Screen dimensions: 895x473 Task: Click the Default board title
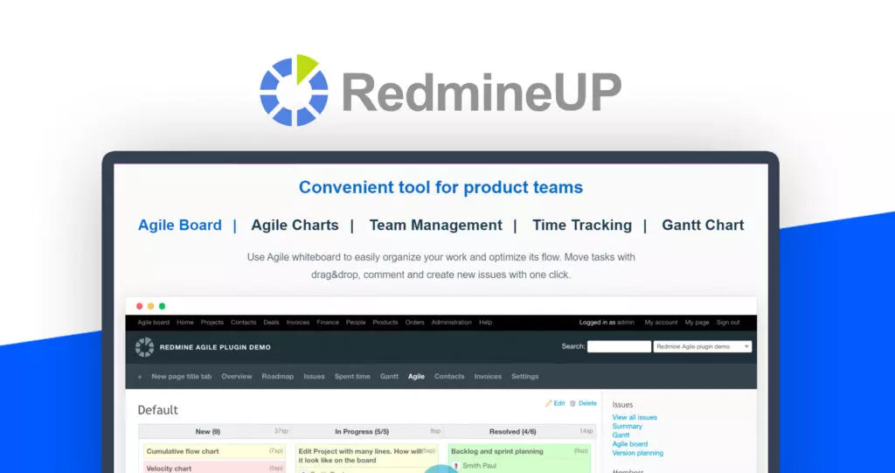click(x=158, y=409)
